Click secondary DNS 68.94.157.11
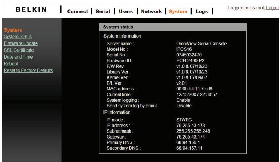Viewport: 280px width, 162px height. coord(189,148)
